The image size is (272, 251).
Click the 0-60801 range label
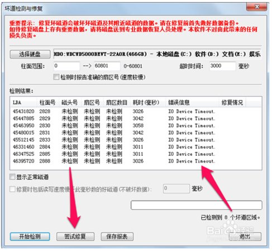(133, 66)
